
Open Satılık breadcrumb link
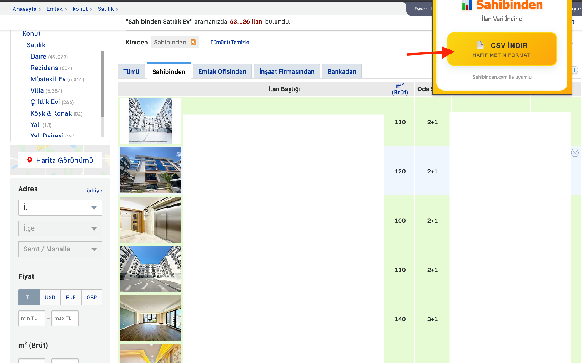106,9
